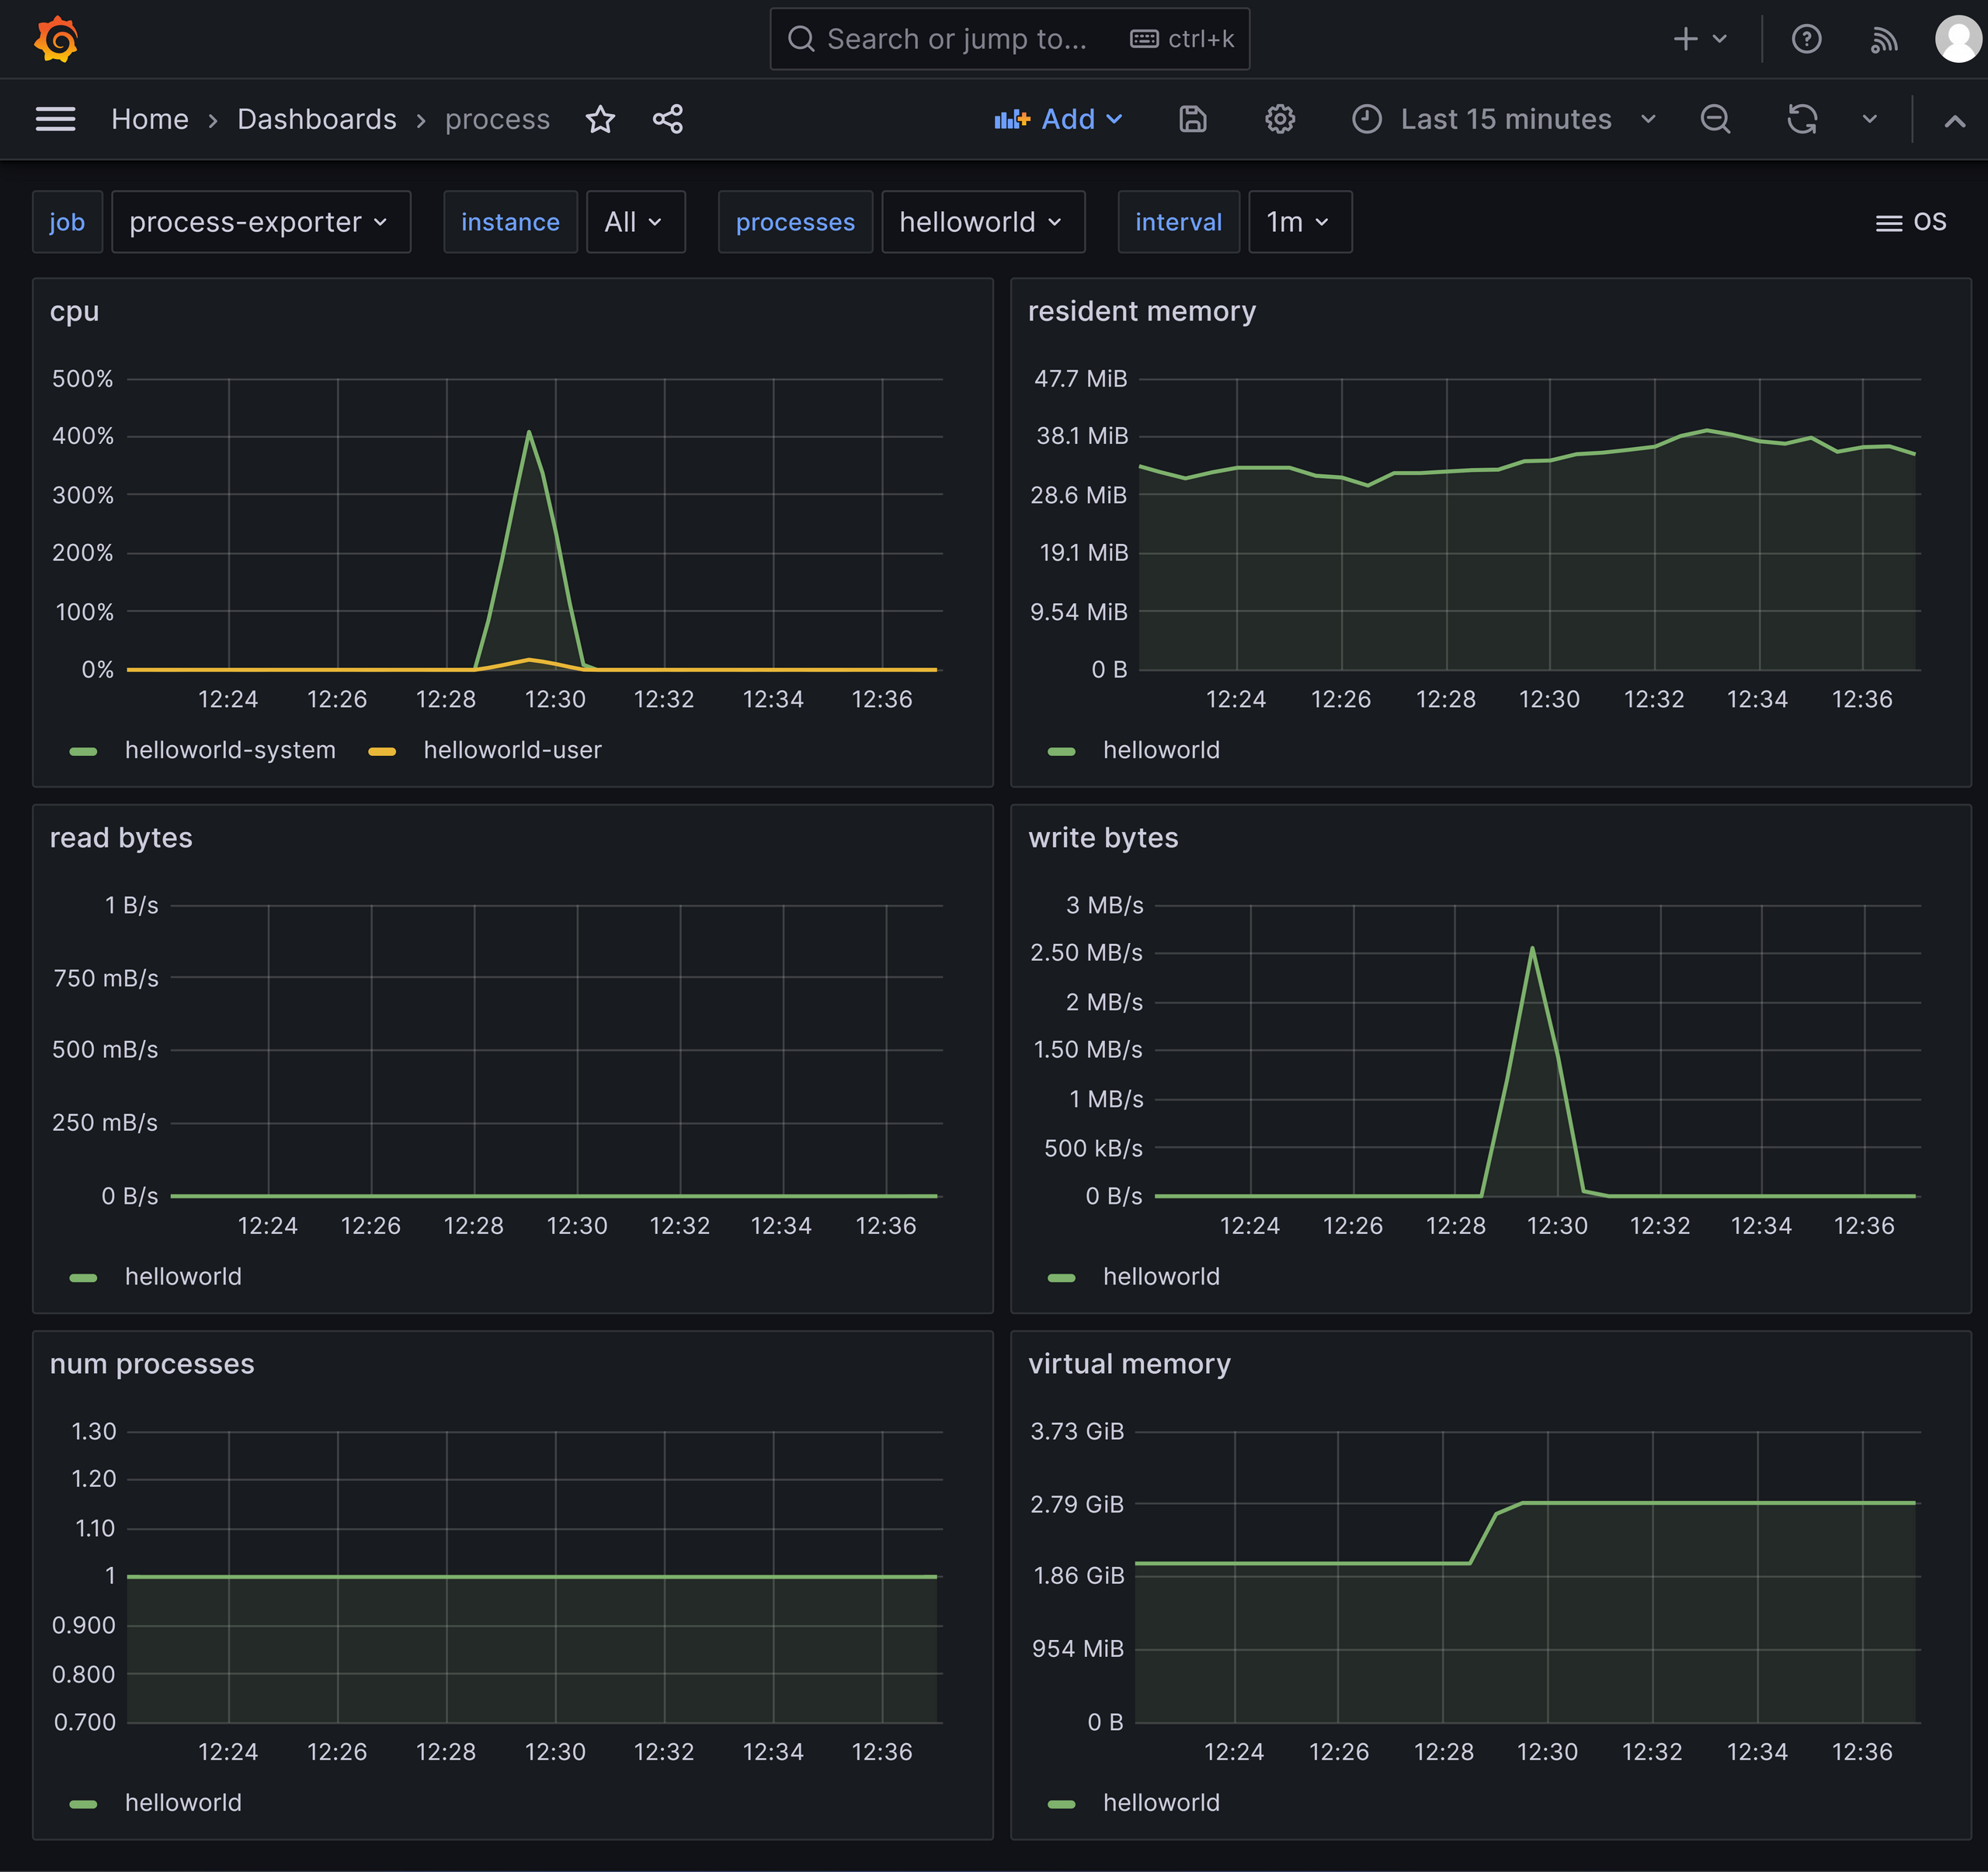This screenshot has width=1988, height=1872.
Task: Open the user profile avatar
Action: 1958,39
